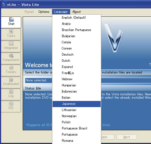Open the Log sidebar section
The width and height of the screenshot is (151, 144).
(x=11, y=95)
